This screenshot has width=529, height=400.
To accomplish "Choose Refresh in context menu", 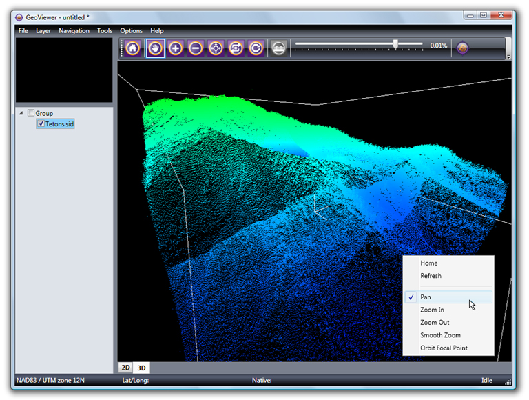I will [x=448, y=276].
